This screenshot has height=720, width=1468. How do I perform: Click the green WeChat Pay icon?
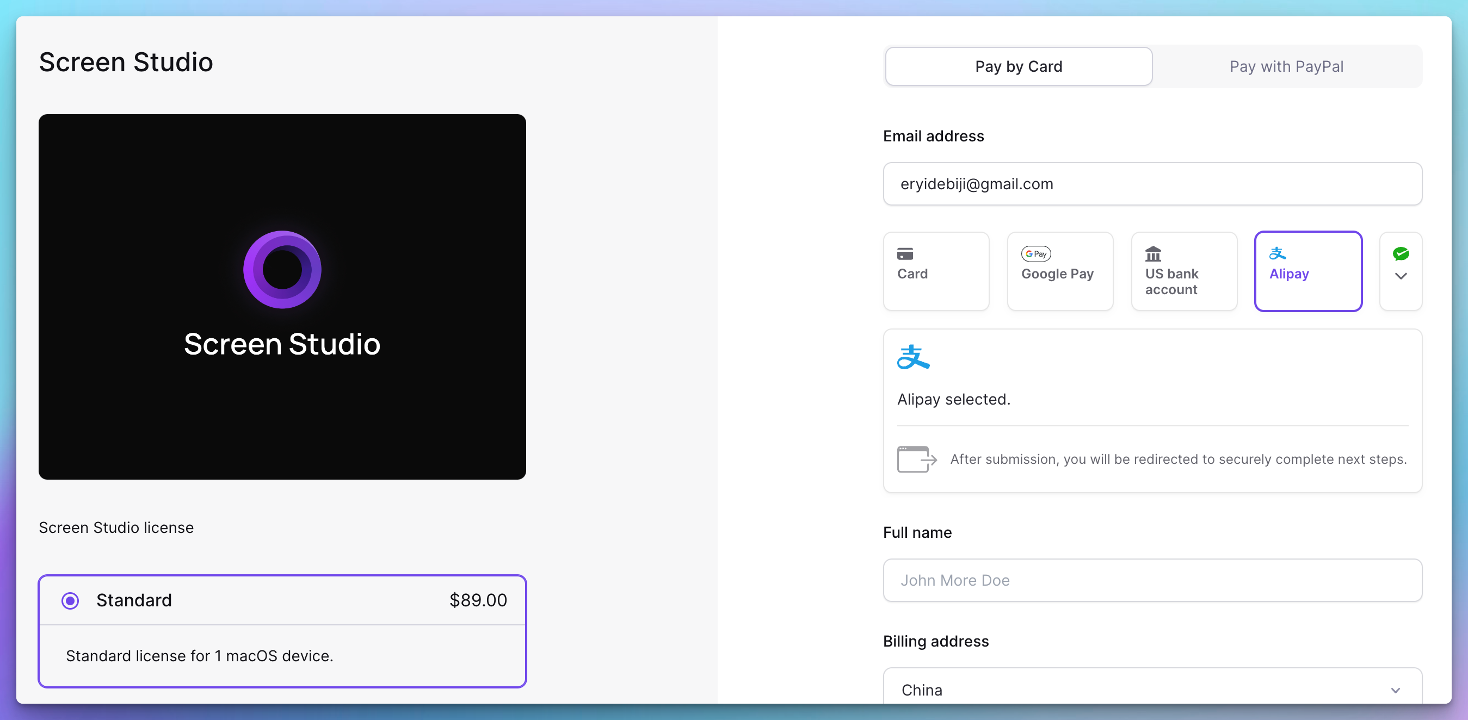1401,253
